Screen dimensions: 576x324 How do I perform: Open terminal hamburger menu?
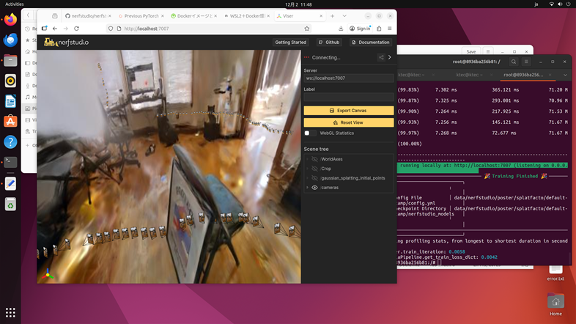pos(526,62)
